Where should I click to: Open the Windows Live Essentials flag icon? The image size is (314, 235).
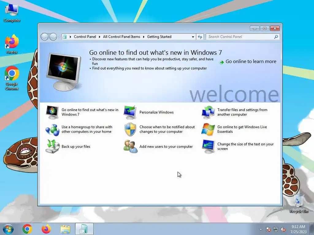tap(208, 129)
